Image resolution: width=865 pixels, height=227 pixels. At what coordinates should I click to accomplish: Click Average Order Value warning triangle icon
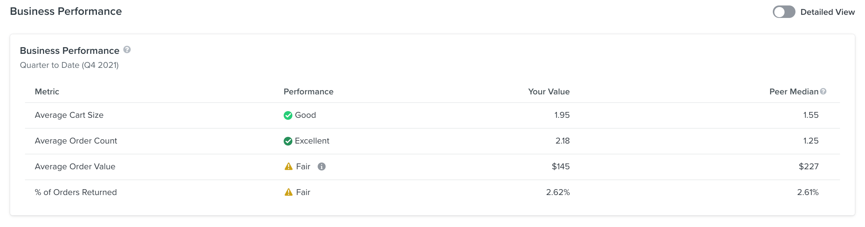(x=288, y=167)
